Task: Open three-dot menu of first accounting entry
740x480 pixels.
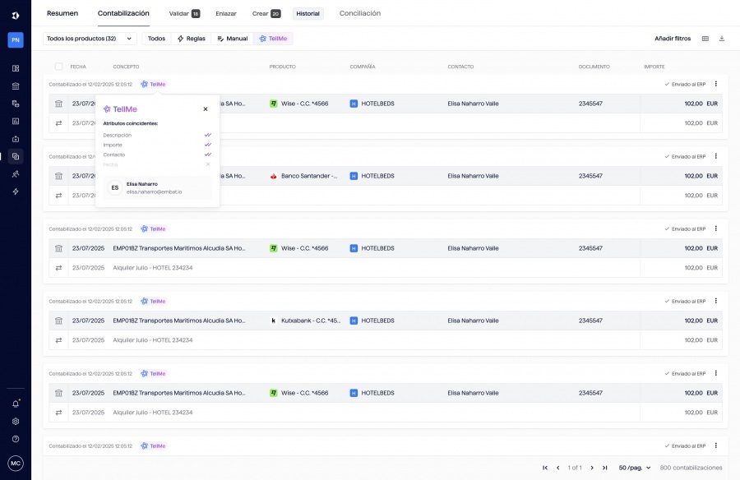Action: tap(715, 84)
